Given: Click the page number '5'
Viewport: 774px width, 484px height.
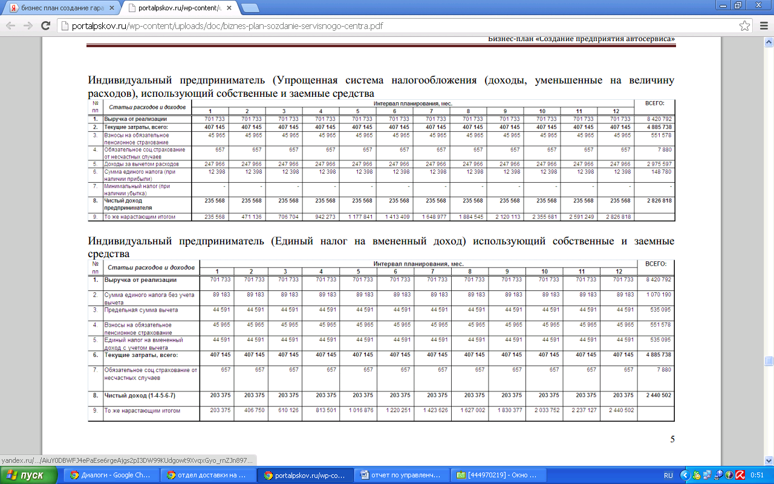Looking at the screenshot, I should tap(672, 440).
